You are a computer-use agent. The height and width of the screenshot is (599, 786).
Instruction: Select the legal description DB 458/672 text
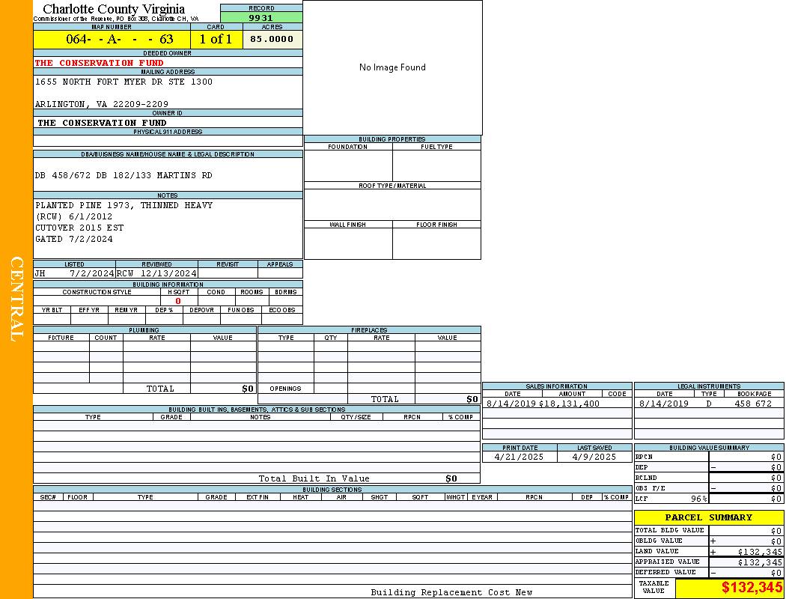[x=124, y=175]
